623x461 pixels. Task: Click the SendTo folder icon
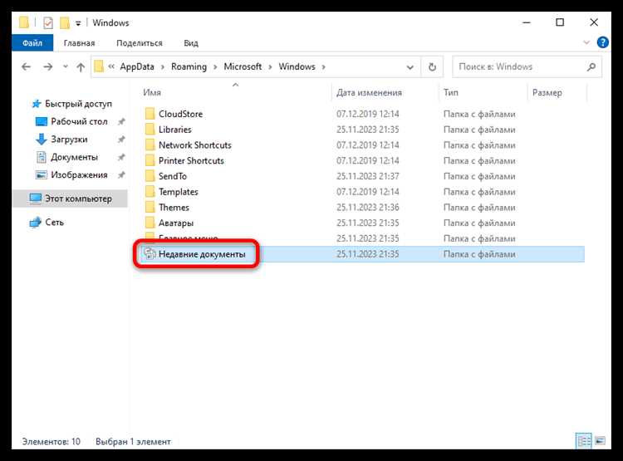coord(150,176)
